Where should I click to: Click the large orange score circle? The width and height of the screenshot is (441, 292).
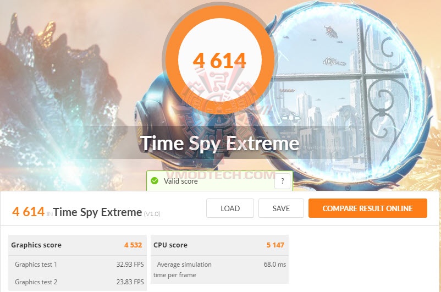click(219, 59)
